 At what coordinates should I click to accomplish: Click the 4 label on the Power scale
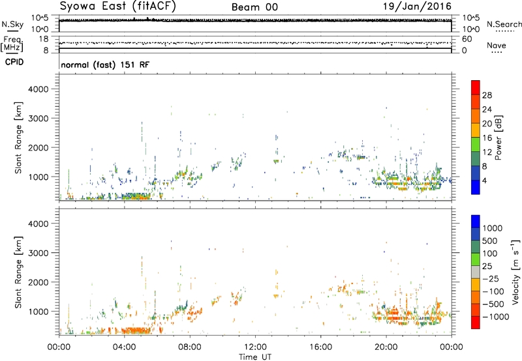485,181
